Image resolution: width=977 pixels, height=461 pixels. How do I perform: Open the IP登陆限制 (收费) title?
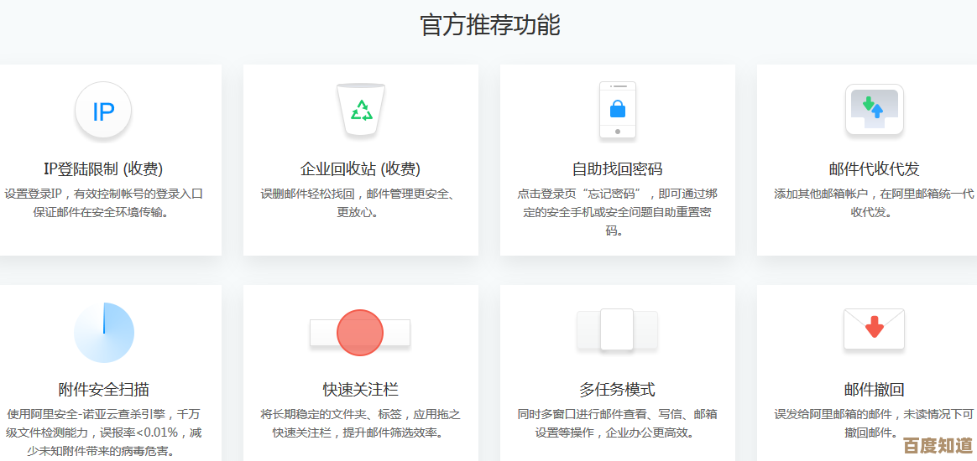point(103,168)
